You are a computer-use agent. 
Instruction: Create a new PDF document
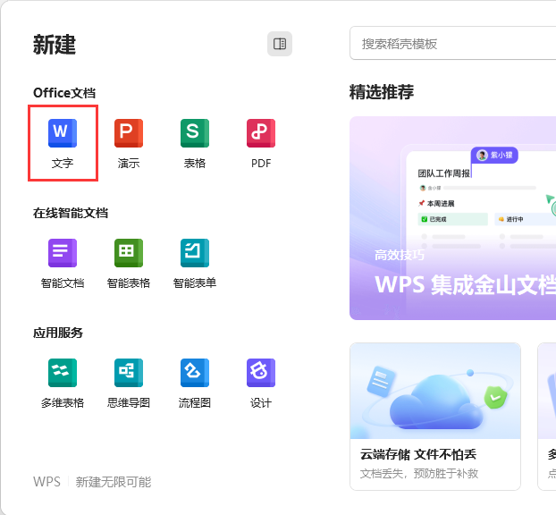coord(261,143)
